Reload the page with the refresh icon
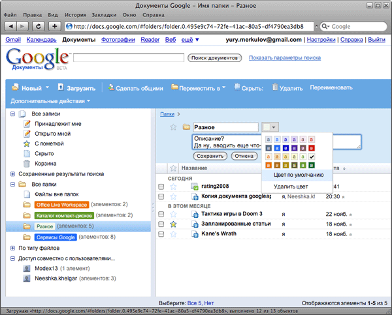Viewport: 392px width, 315px height. coord(39,26)
